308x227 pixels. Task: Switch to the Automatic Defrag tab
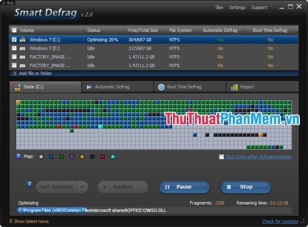[x=117, y=87]
